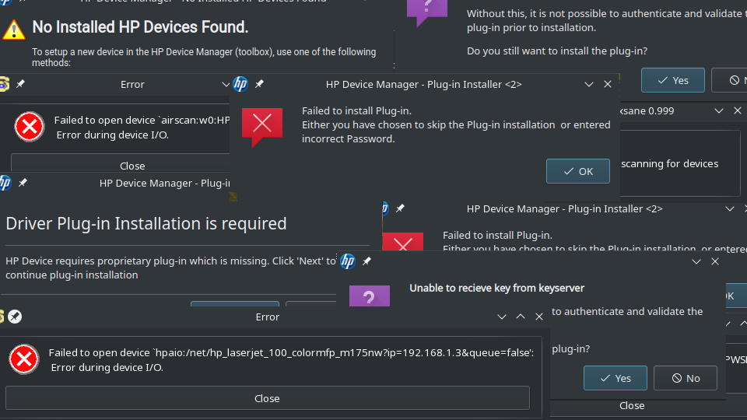Click the pin icon in the second Plug-in Installer window
This screenshot has width=747, height=420.
400,208
